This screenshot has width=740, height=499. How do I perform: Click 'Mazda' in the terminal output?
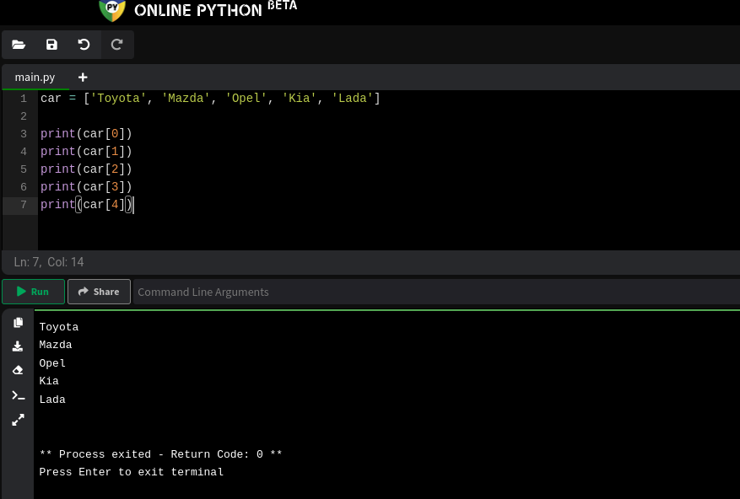click(x=56, y=345)
